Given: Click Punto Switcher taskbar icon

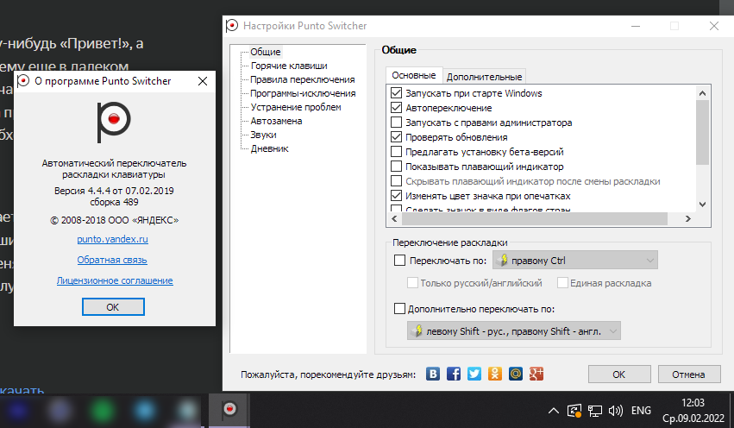Looking at the screenshot, I should coord(229,409).
